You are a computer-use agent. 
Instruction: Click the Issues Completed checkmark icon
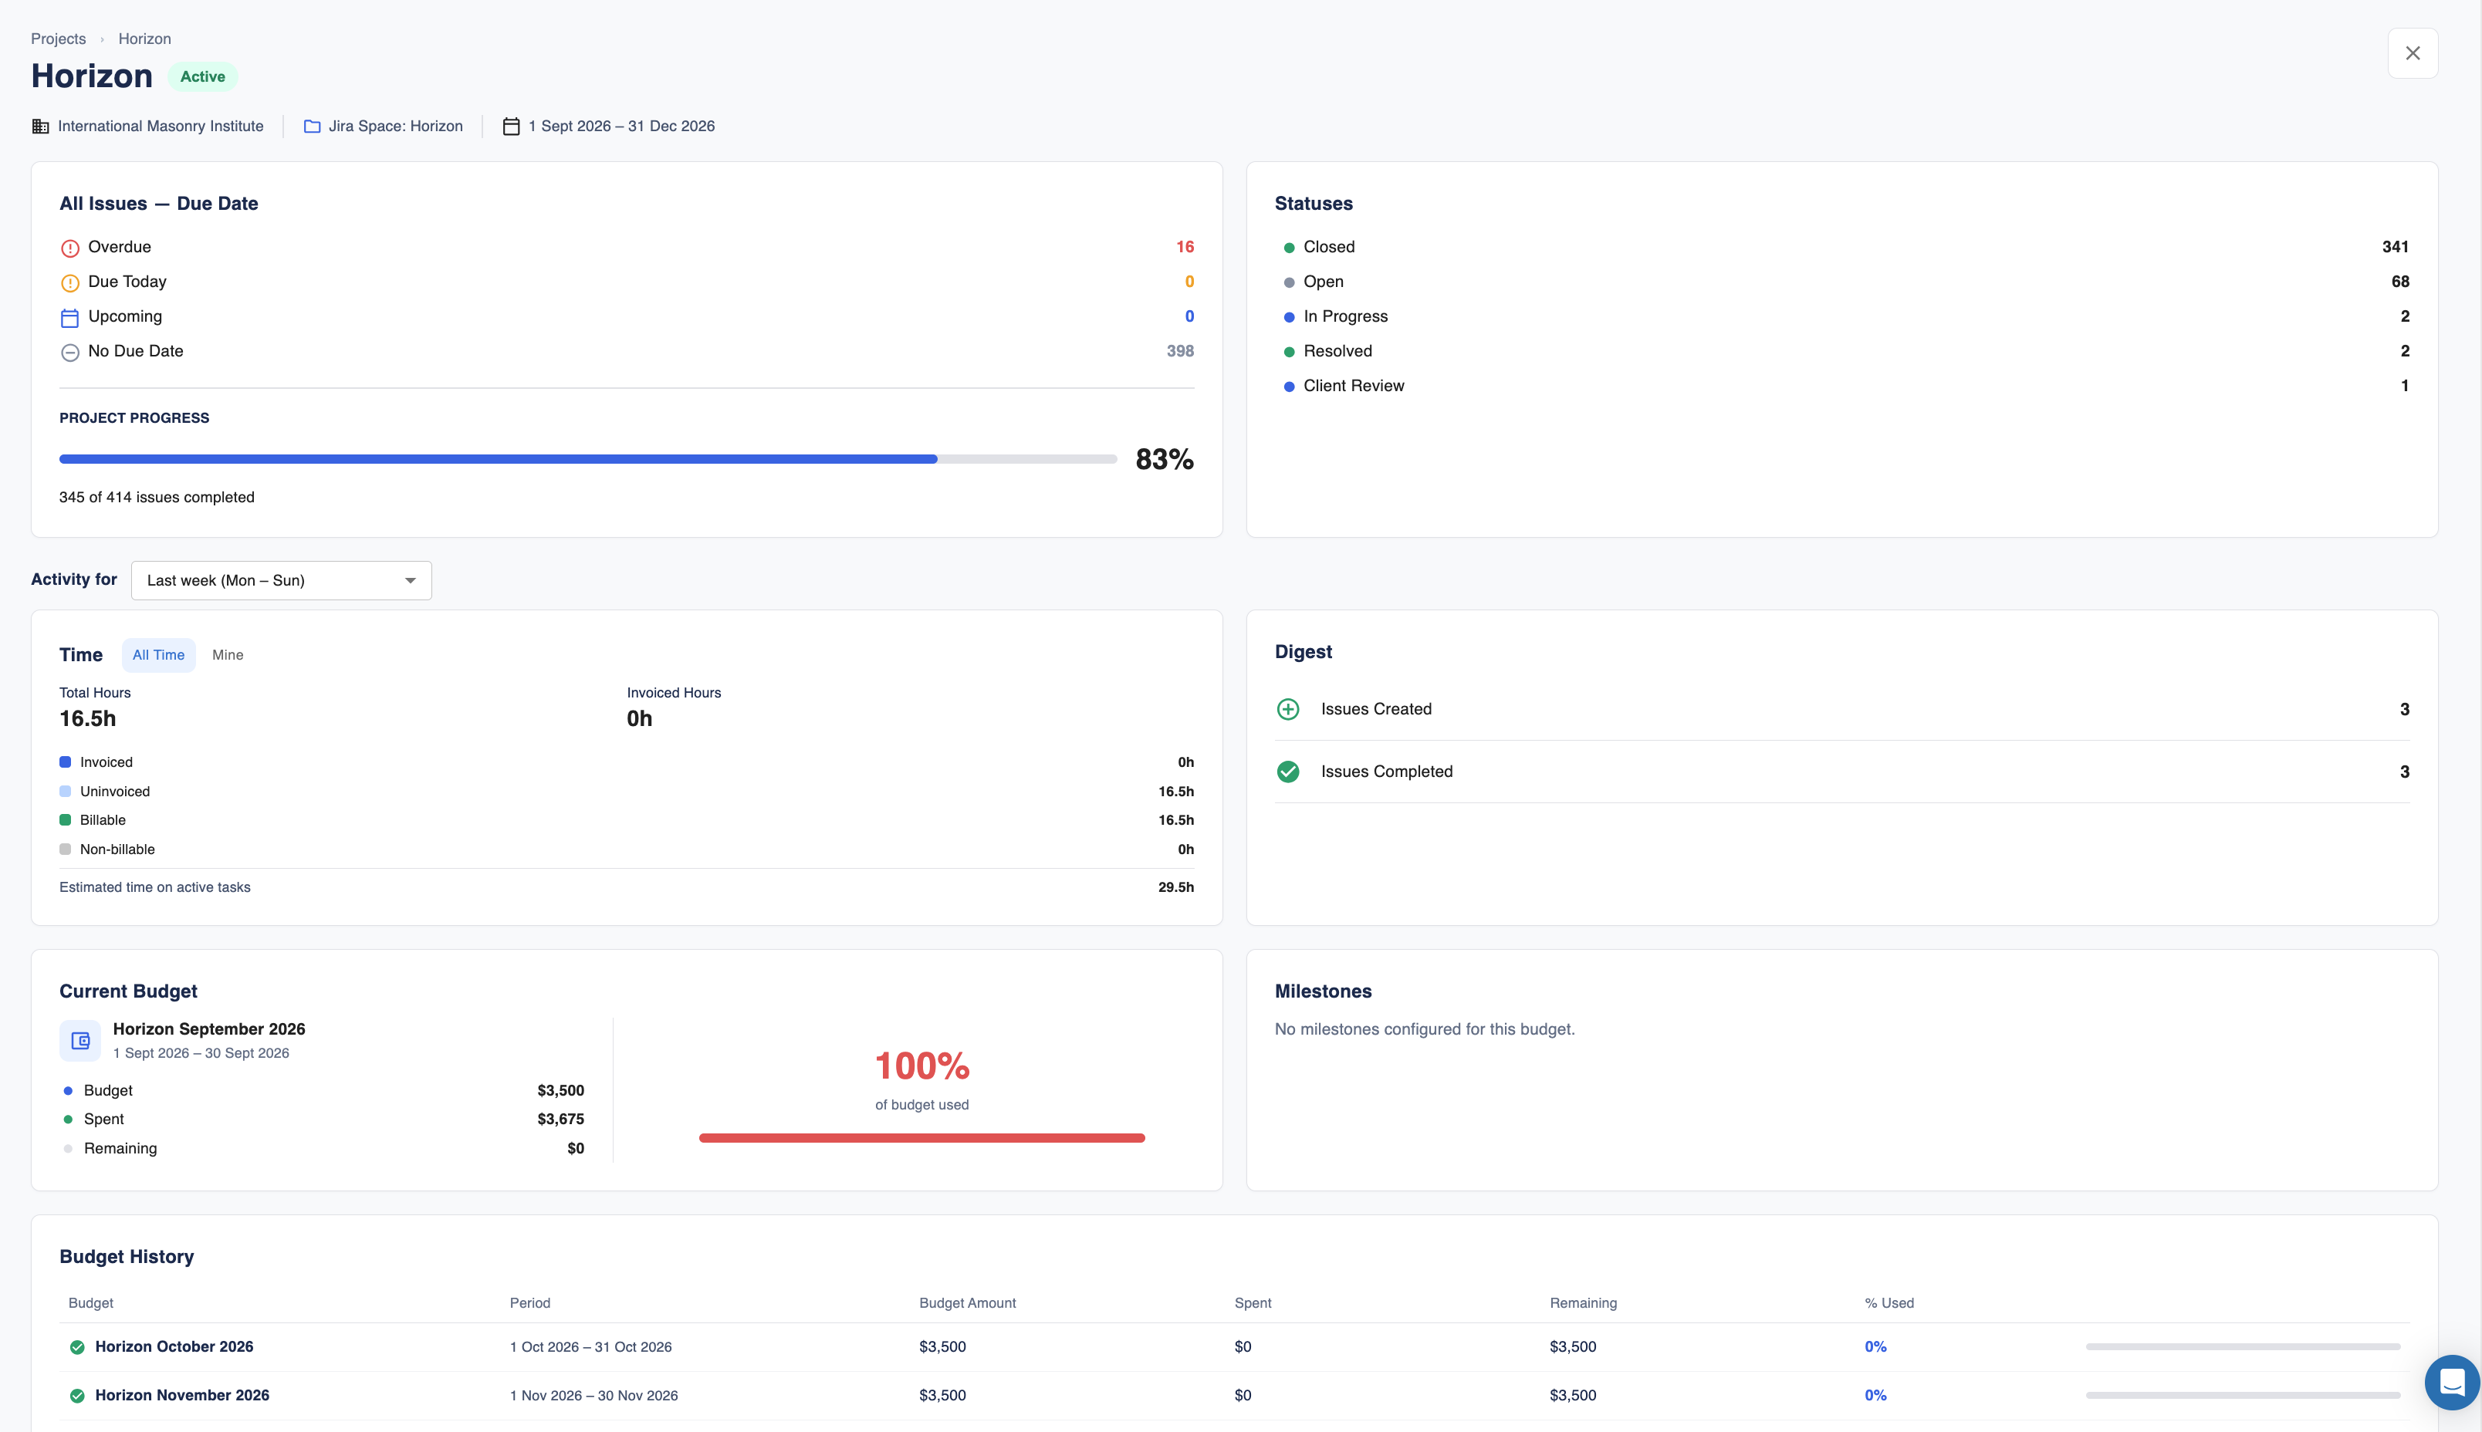coord(1288,772)
